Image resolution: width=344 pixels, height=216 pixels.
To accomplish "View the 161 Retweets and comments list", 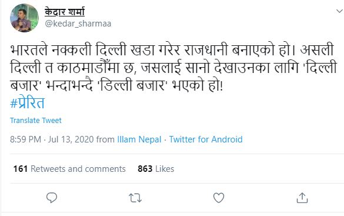I will click(69, 169).
